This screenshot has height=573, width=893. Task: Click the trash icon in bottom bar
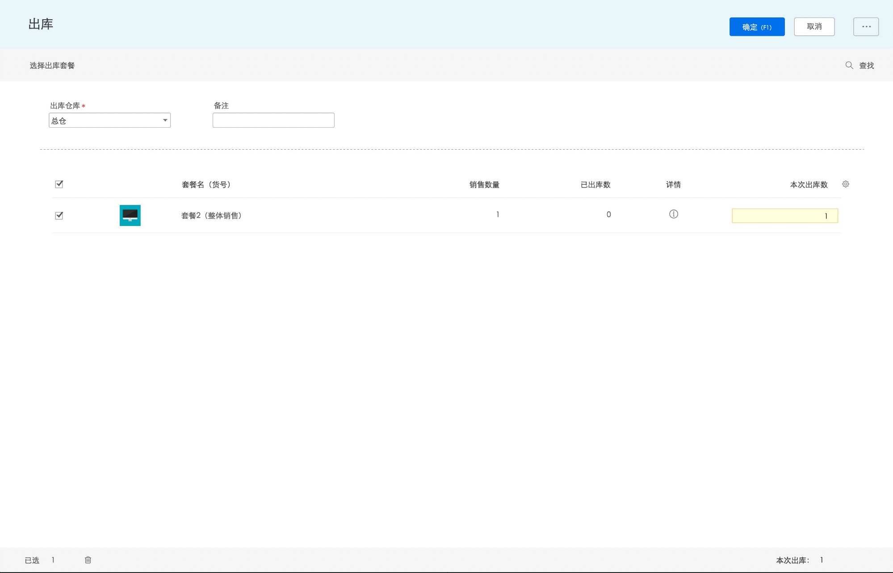88,560
